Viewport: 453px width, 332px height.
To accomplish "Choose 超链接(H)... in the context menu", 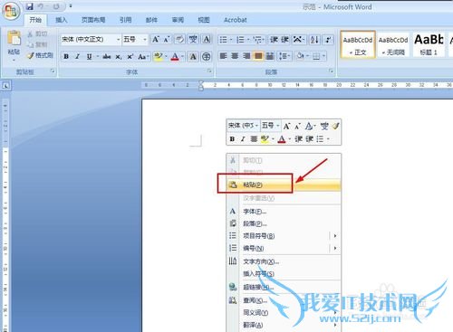I will [284, 287].
